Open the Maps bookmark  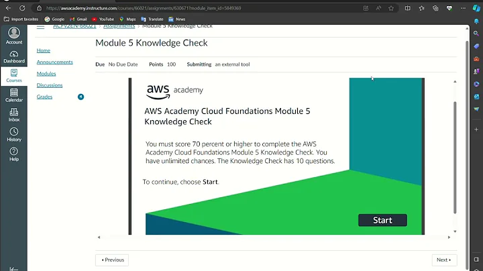pos(127,19)
